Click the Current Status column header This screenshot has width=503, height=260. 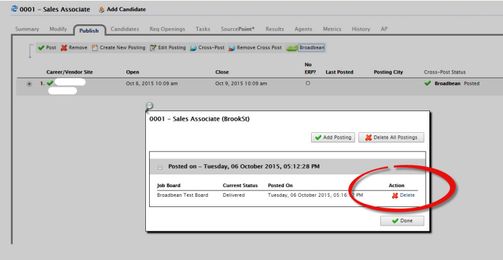click(x=240, y=186)
